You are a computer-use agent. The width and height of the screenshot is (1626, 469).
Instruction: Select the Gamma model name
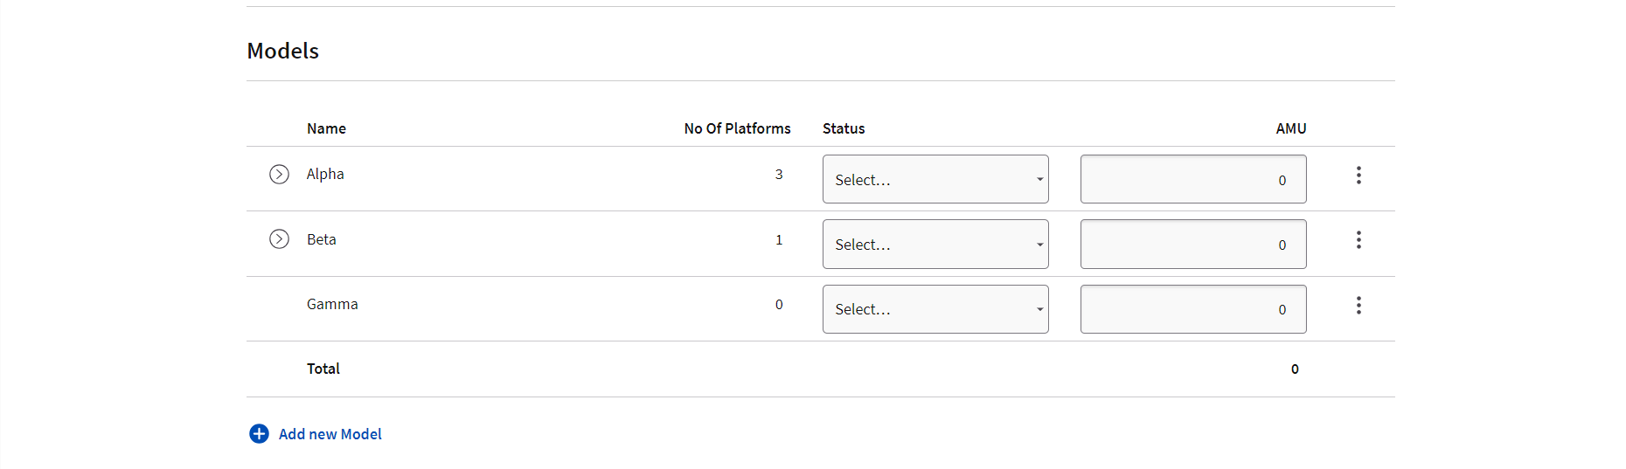pyautogui.click(x=332, y=304)
